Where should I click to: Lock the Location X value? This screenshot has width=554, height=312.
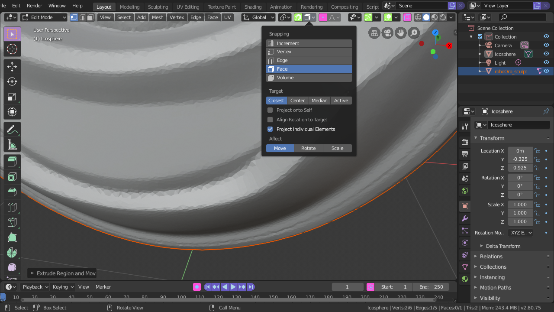(537, 151)
